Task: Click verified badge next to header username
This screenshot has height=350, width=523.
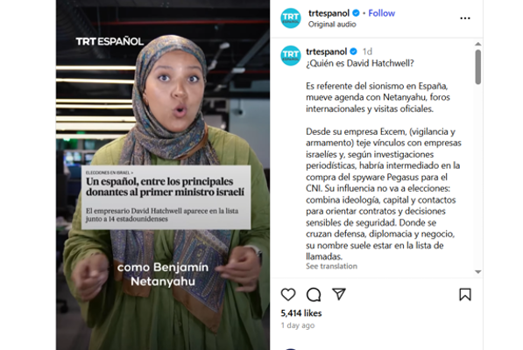Action: point(356,13)
